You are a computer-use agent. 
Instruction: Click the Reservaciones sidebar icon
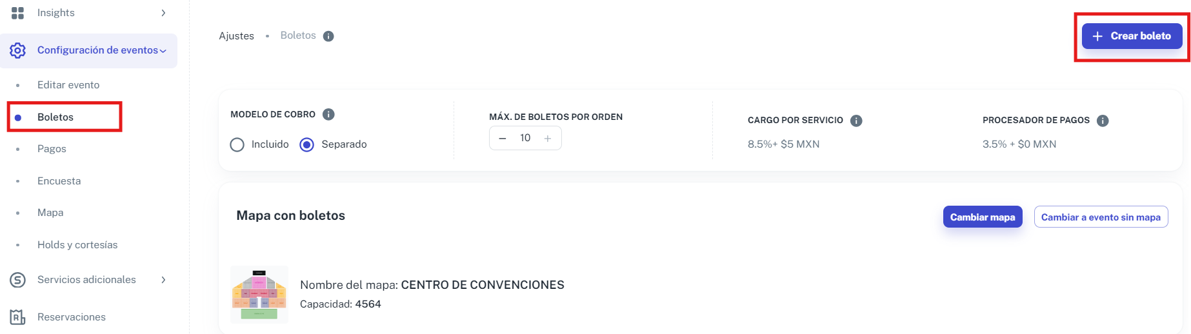(17, 317)
